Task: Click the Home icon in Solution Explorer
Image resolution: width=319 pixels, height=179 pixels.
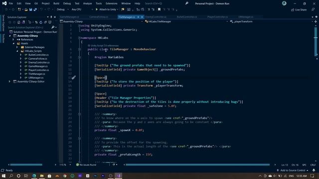Action: pyautogui.click(x=19, y=22)
